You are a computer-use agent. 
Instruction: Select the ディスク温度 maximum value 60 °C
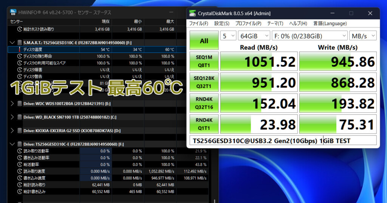tap(170, 49)
